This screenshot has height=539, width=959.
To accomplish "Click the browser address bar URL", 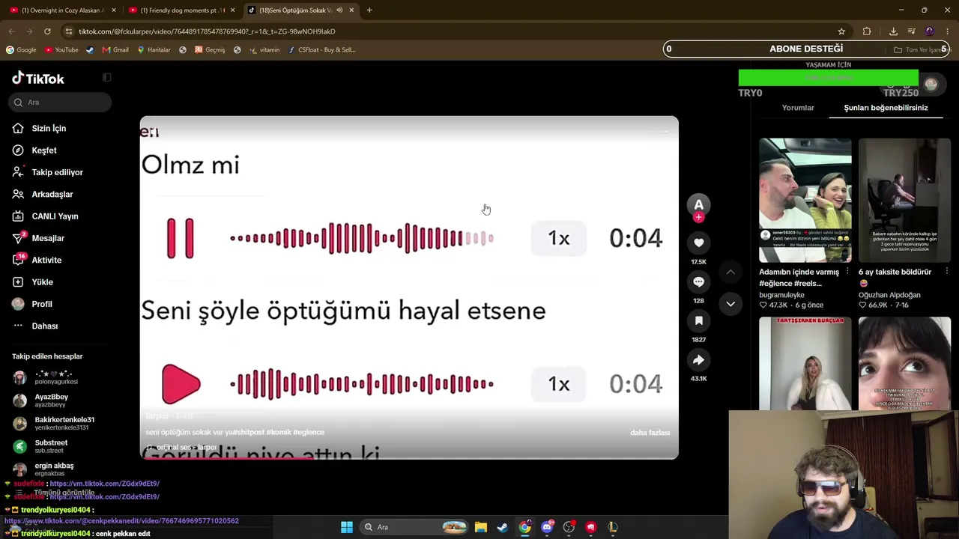I will pos(207,31).
